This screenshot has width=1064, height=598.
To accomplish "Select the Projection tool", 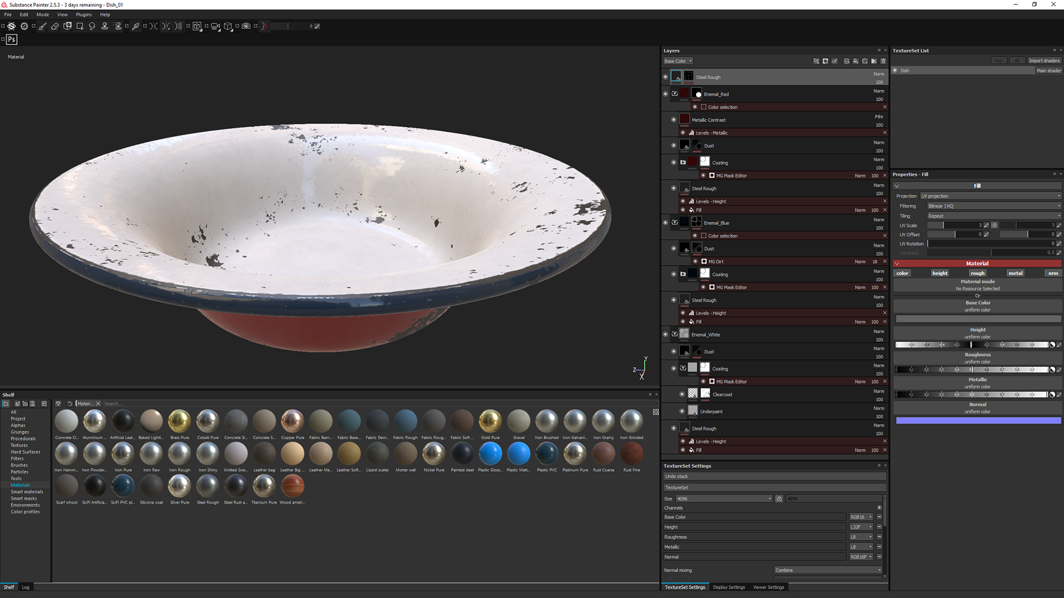I will click(68, 26).
